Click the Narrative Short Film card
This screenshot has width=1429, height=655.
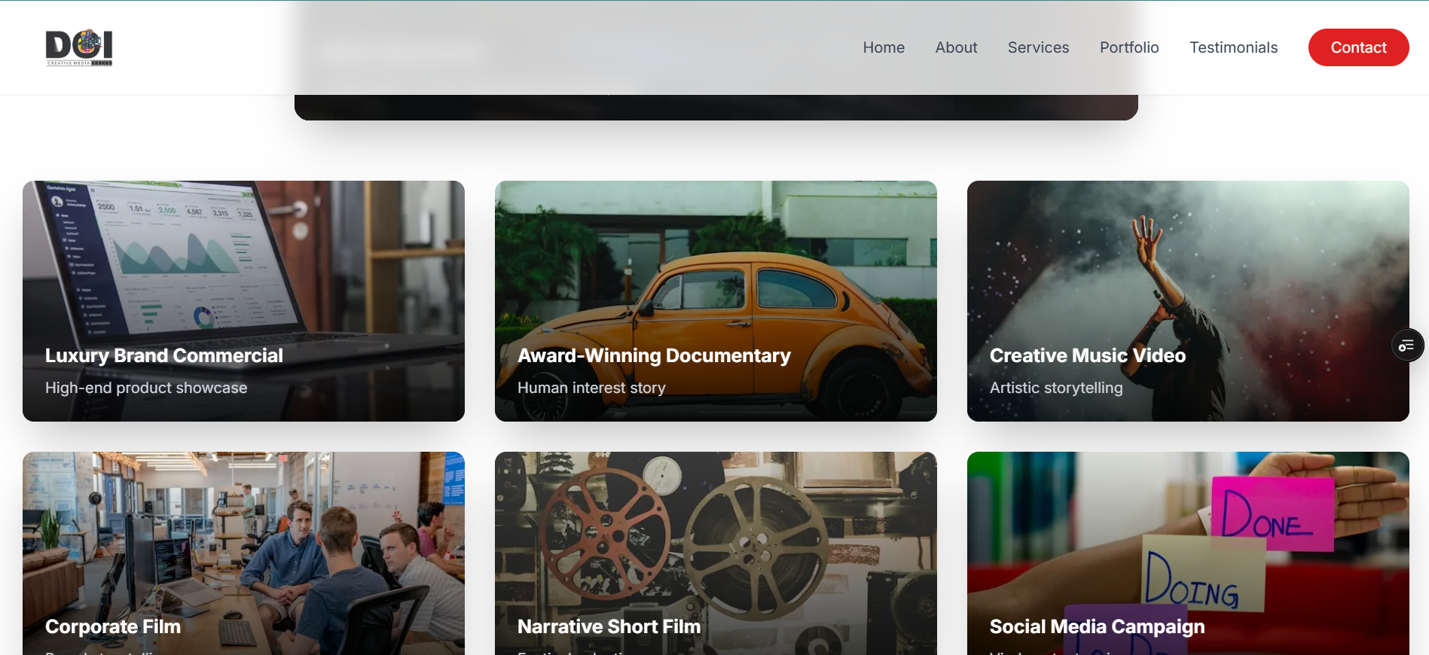pyautogui.click(x=716, y=542)
